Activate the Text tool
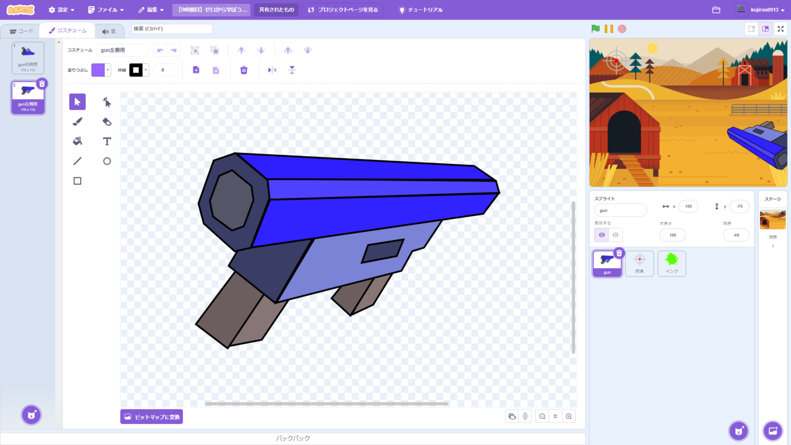Screen dimensions: 791x445 [107, 141]
